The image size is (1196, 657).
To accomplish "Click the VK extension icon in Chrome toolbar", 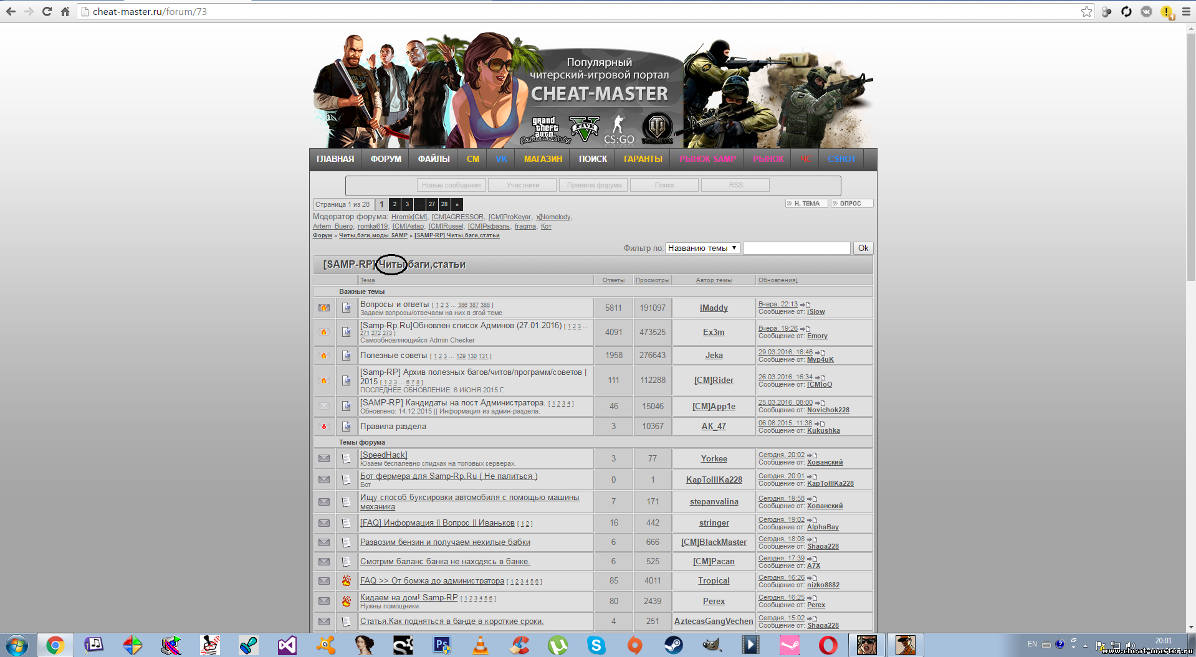I will pos(1146,11).
